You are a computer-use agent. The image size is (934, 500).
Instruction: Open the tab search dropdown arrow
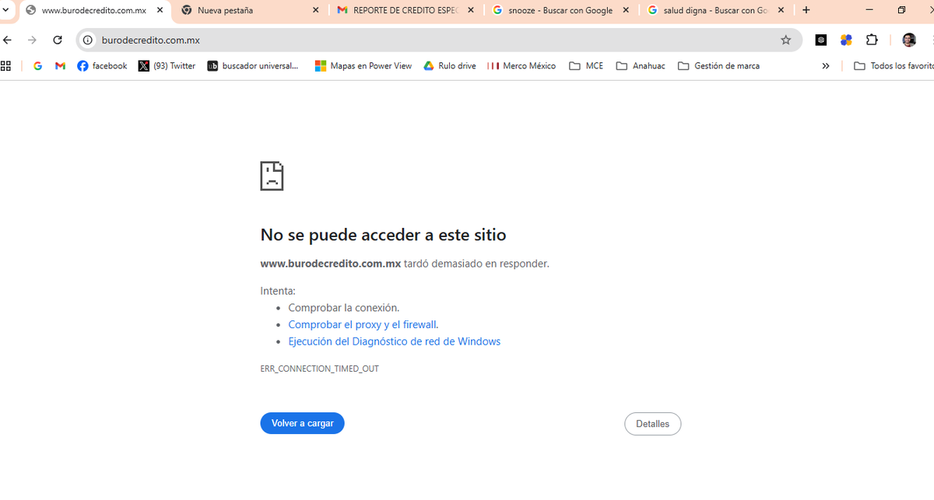click(x=5, y=10)
